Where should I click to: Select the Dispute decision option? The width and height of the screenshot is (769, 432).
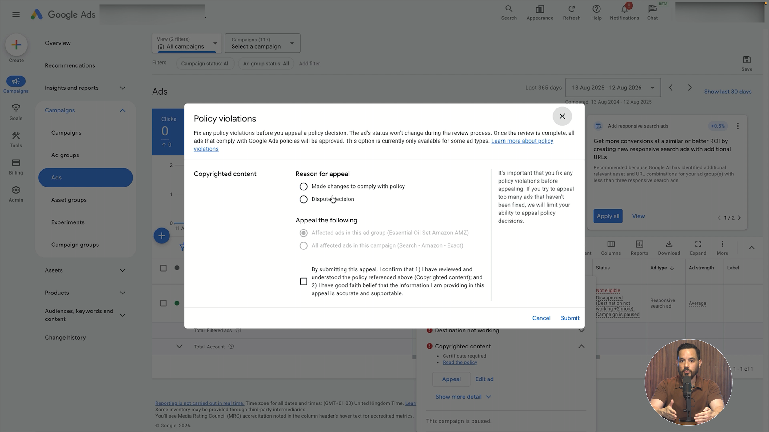303,199
